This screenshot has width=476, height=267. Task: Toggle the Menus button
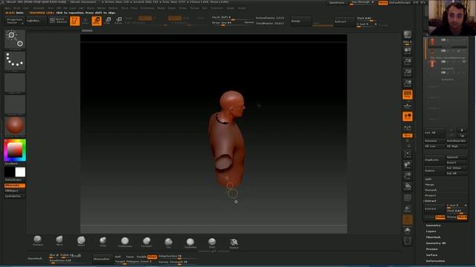pos(383,3)
